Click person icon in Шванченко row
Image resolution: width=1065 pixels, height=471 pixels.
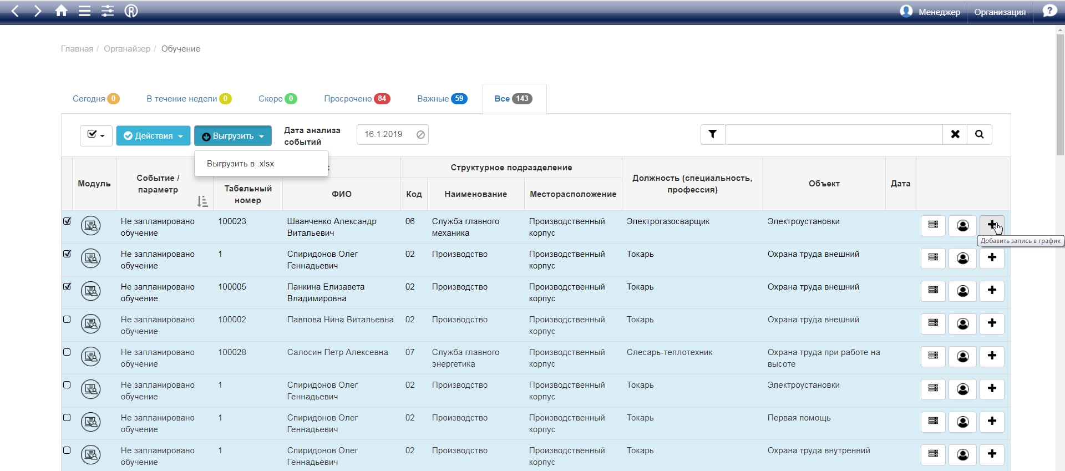click(963, 226)
